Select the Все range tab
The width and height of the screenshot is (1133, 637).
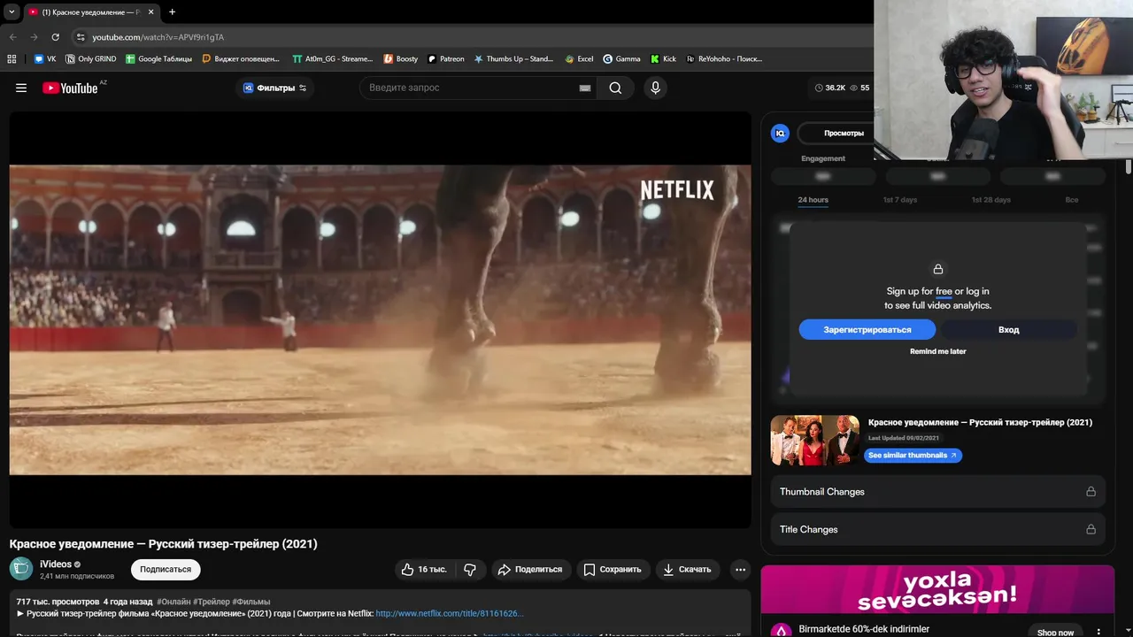click(x=1072, y=200)
